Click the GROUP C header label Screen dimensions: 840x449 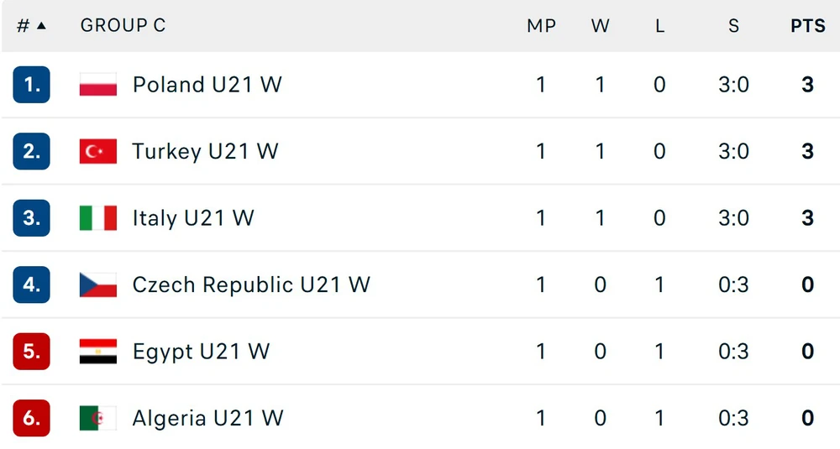click(x=123, y=25)
